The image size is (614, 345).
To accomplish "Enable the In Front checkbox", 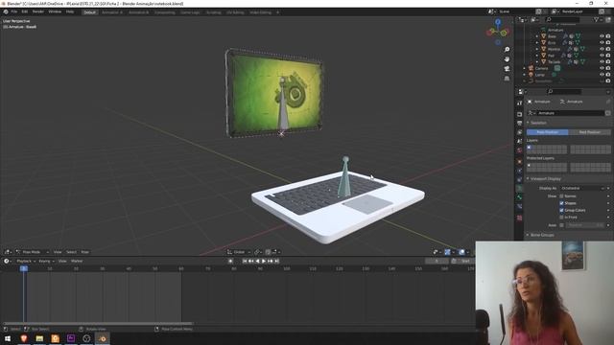I will [561, 218].
